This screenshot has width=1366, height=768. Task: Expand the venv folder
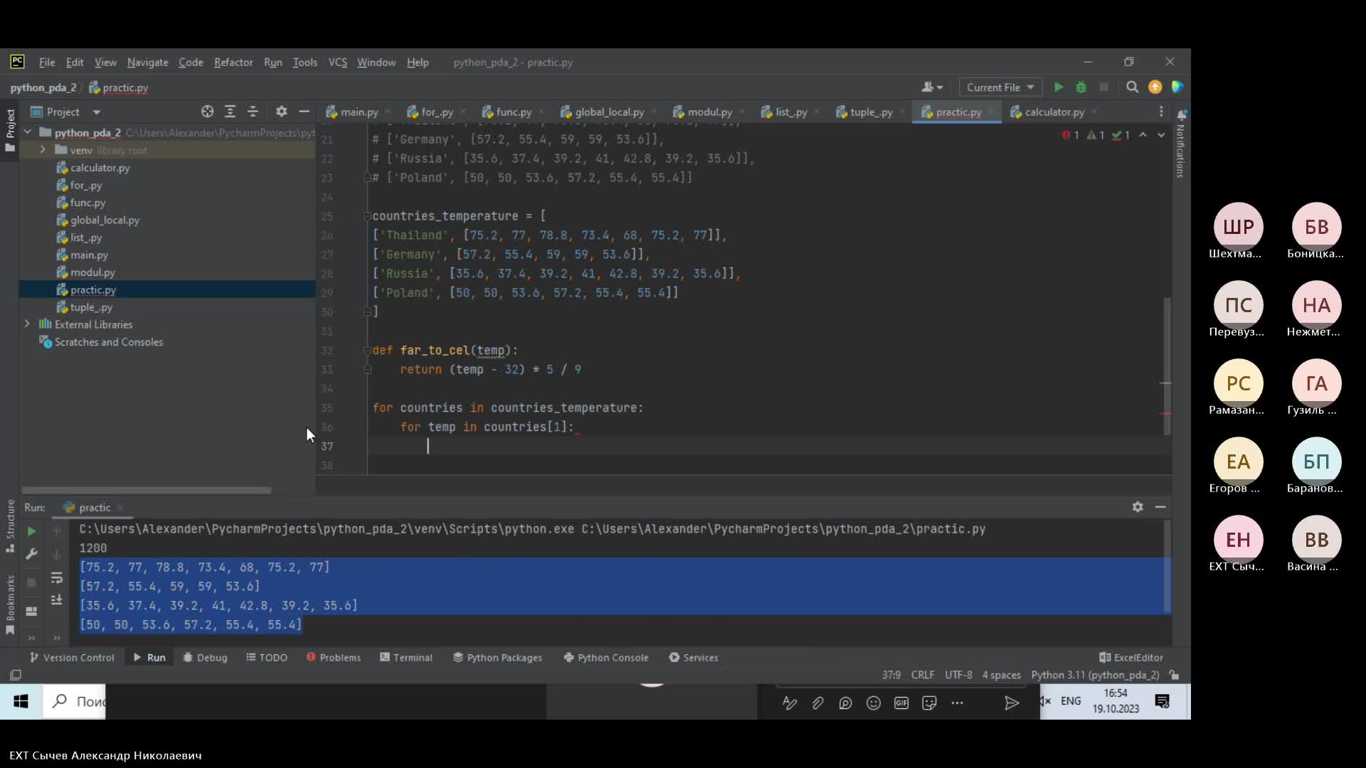click(x=43, y=150)
